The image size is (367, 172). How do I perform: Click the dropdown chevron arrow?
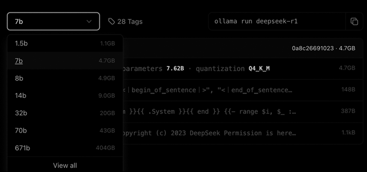tap(89, 21)
